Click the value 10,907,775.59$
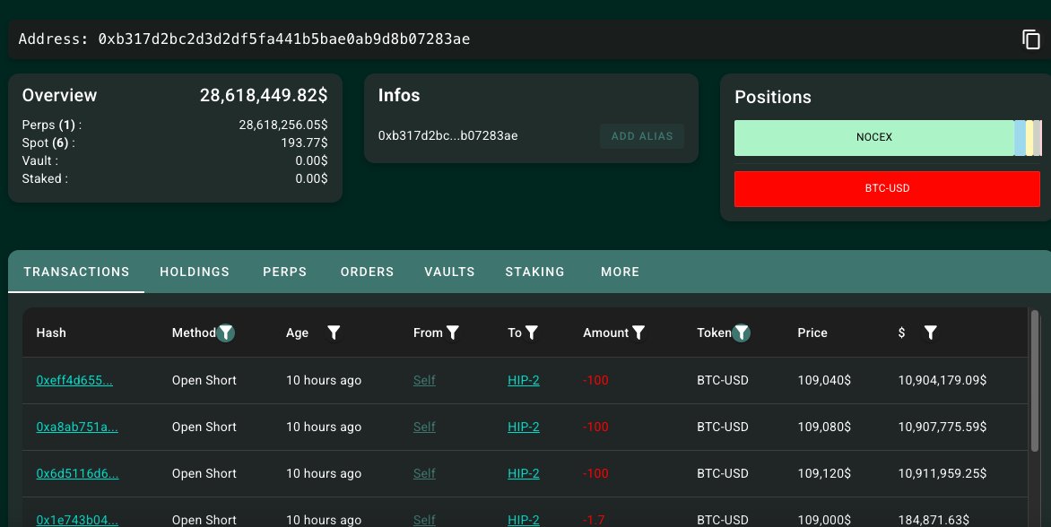The image size is (1051, 527). 942,428
